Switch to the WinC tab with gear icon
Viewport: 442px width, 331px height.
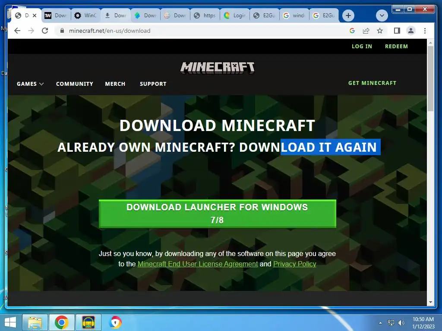(x=86, y=16)
